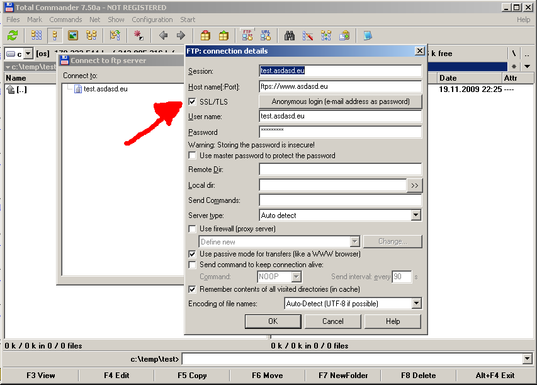
Task: Open directory tree view icon
Action: (x=91, y=35)
